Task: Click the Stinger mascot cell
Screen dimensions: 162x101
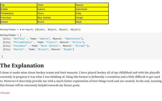Action: 92,18
